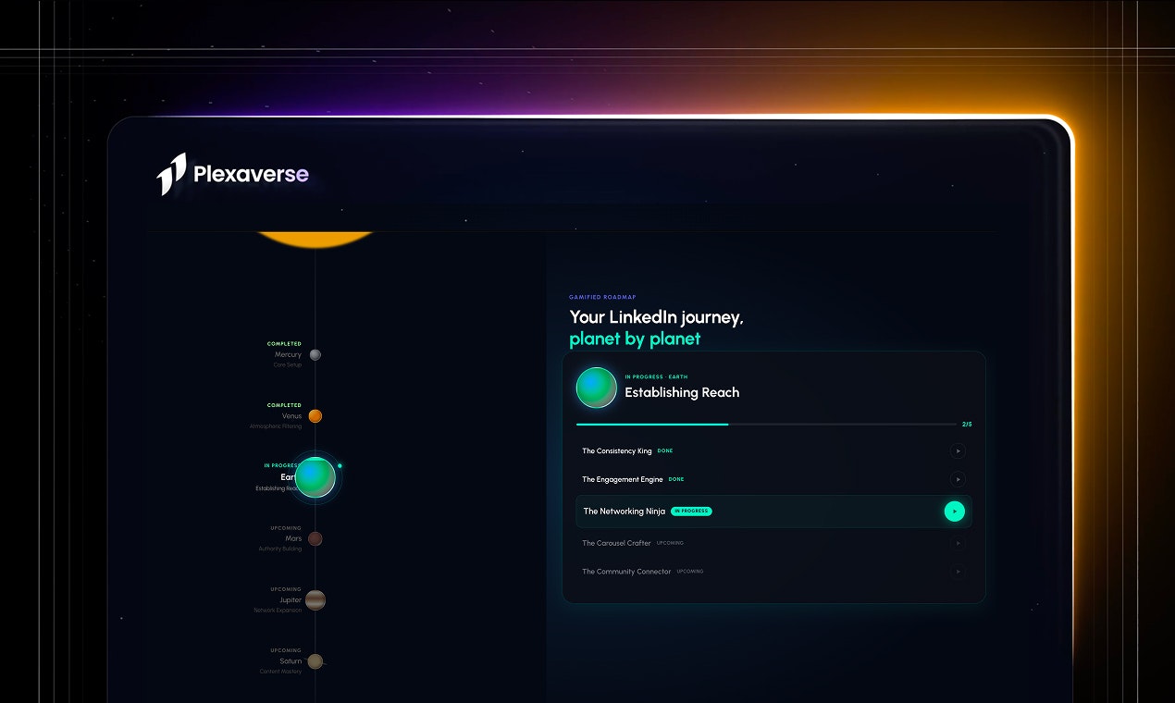Screen dimensions: 1175x703
Task: Play The Carousel Crafter lesson
Action: coord(958,543)
